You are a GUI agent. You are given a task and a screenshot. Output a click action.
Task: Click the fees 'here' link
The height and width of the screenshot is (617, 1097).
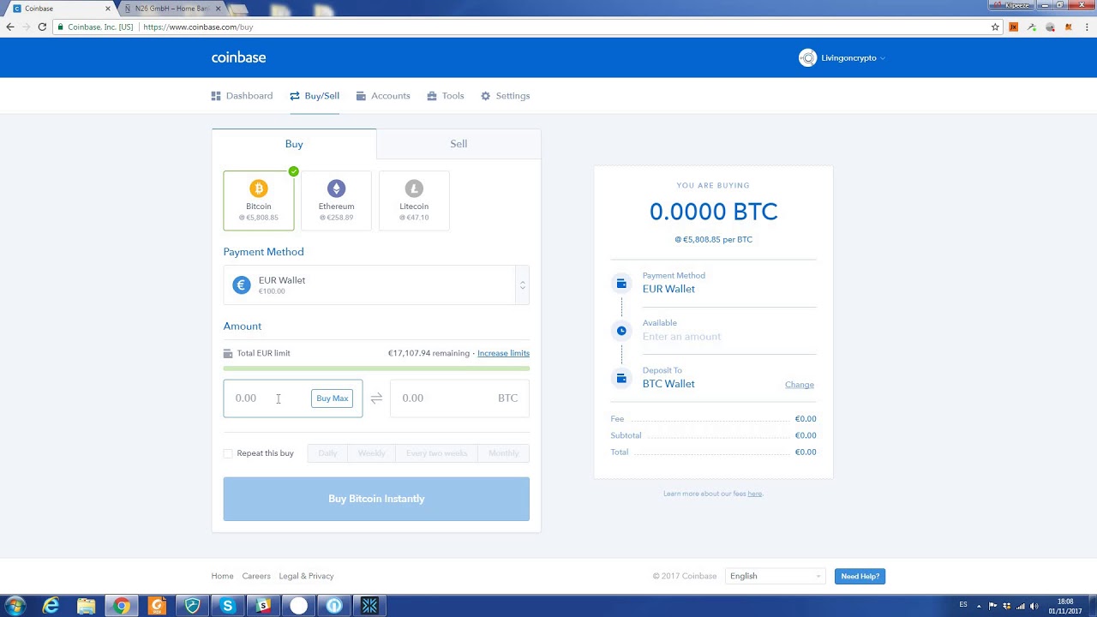[x=754, y=494]
